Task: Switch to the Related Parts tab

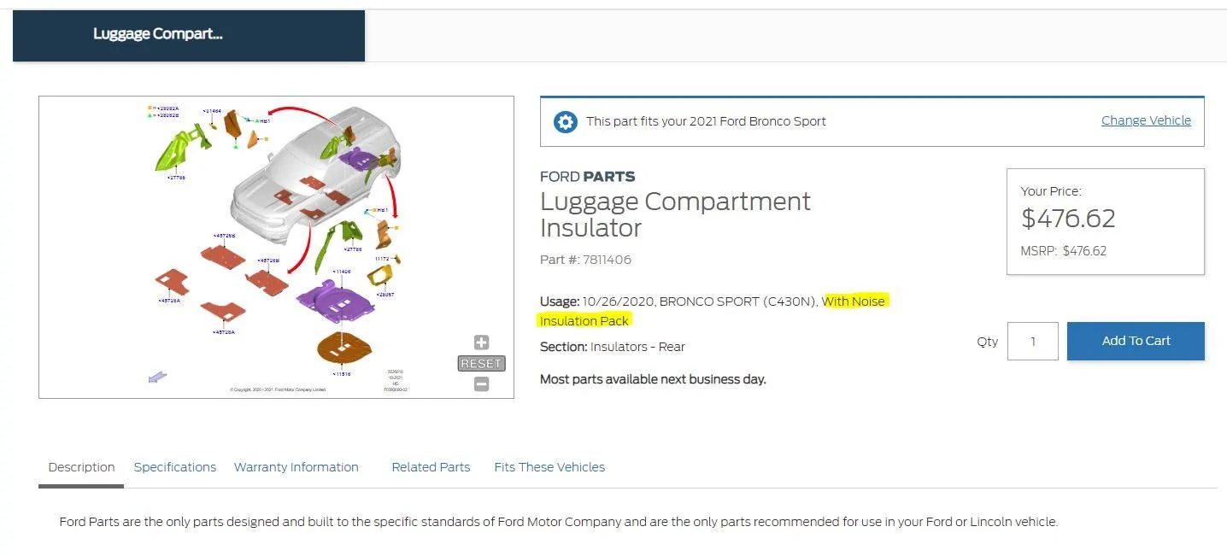Action: (431, 467)
